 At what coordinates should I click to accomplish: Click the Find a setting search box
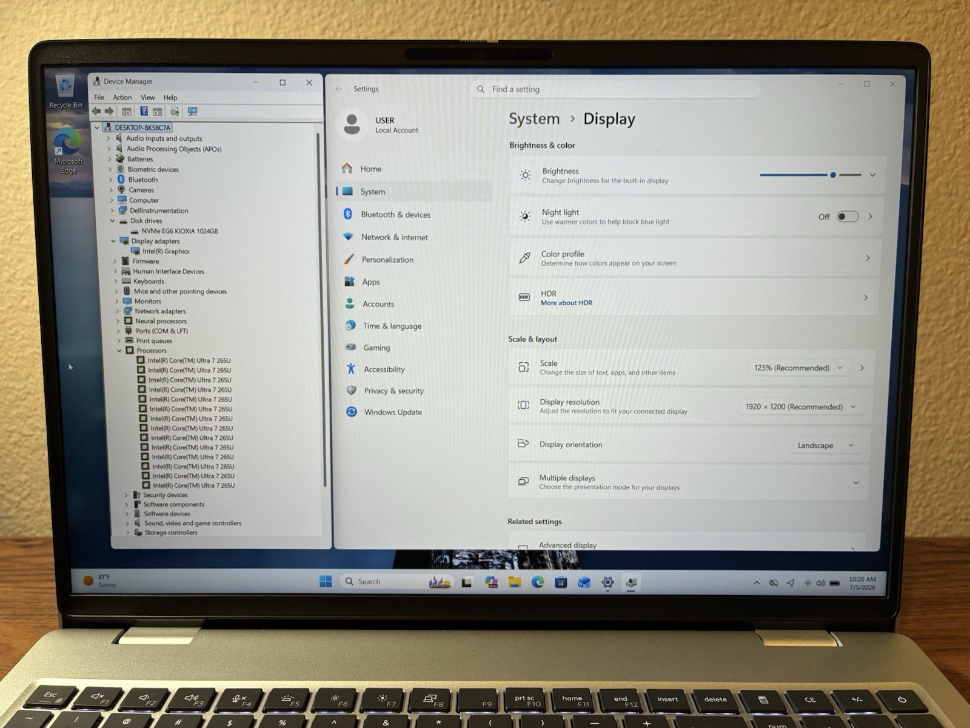coord(615,89)
